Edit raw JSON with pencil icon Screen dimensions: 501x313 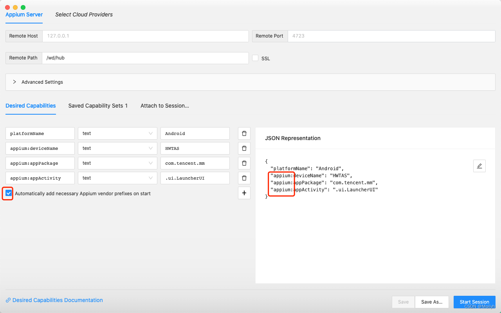(x=479, y=166)
